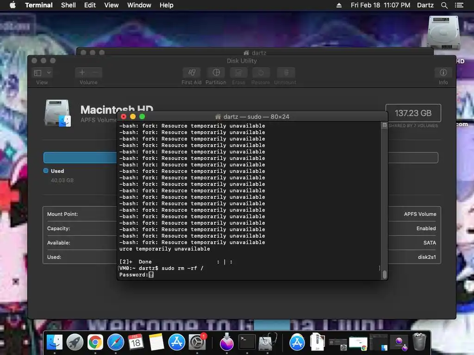This screenshot has height=355, width=474.
Task: Launch Google Chrome from the Dock
Action: click(95, 342)
